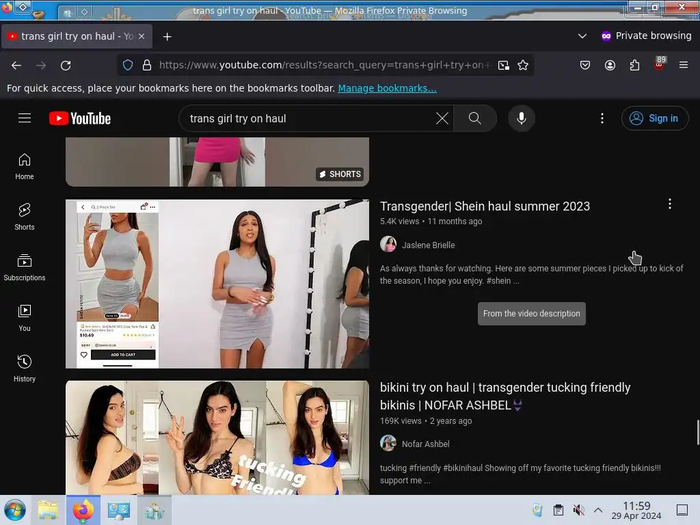Click show desktop button in taskbar
700x525 pixels.
pos(682,510)
